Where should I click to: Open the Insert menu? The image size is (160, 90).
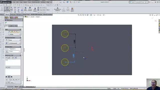pos(25,2)
